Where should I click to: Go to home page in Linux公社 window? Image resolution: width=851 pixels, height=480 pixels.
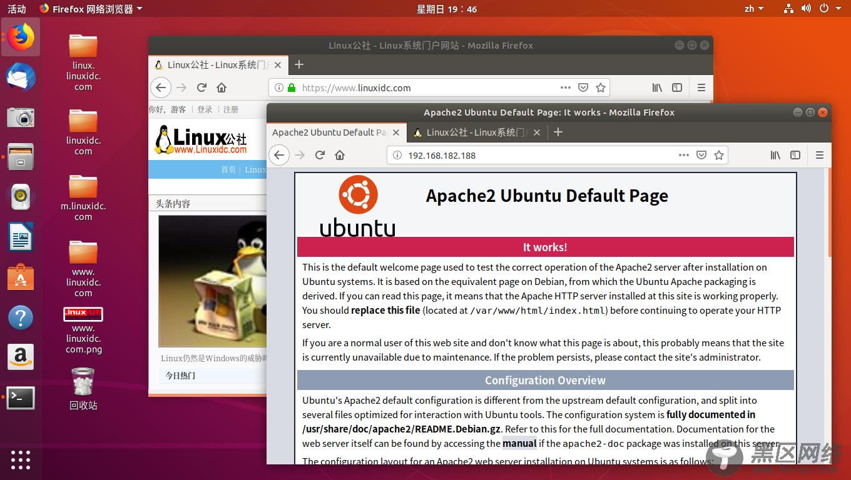(x=222, y=87)
